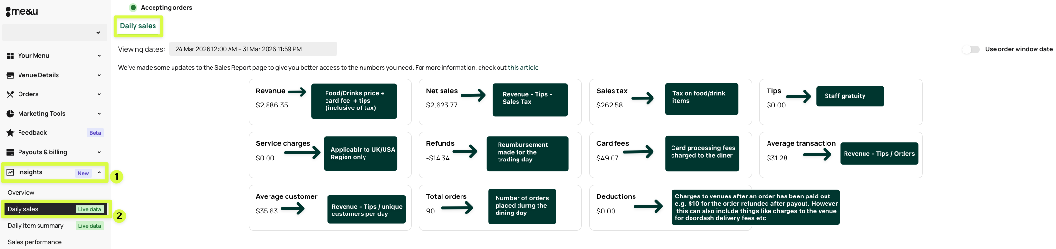Image resolution: width=1056 pixels, height=249 pixels.
Task: Open Daily item summary in sidebar
Action: coord(36,226)
